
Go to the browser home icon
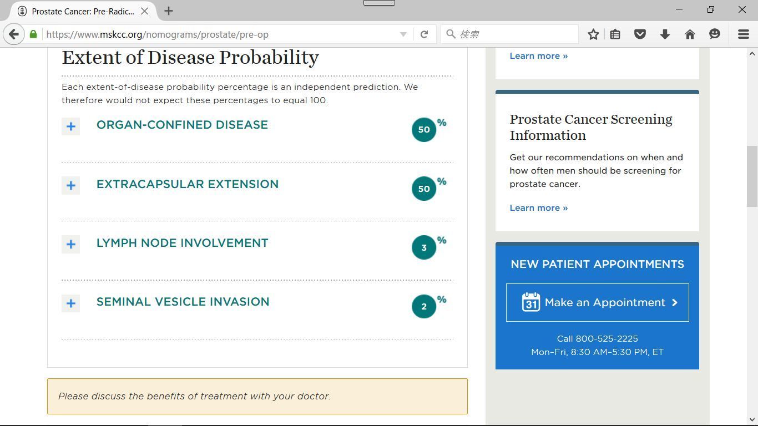690,34
